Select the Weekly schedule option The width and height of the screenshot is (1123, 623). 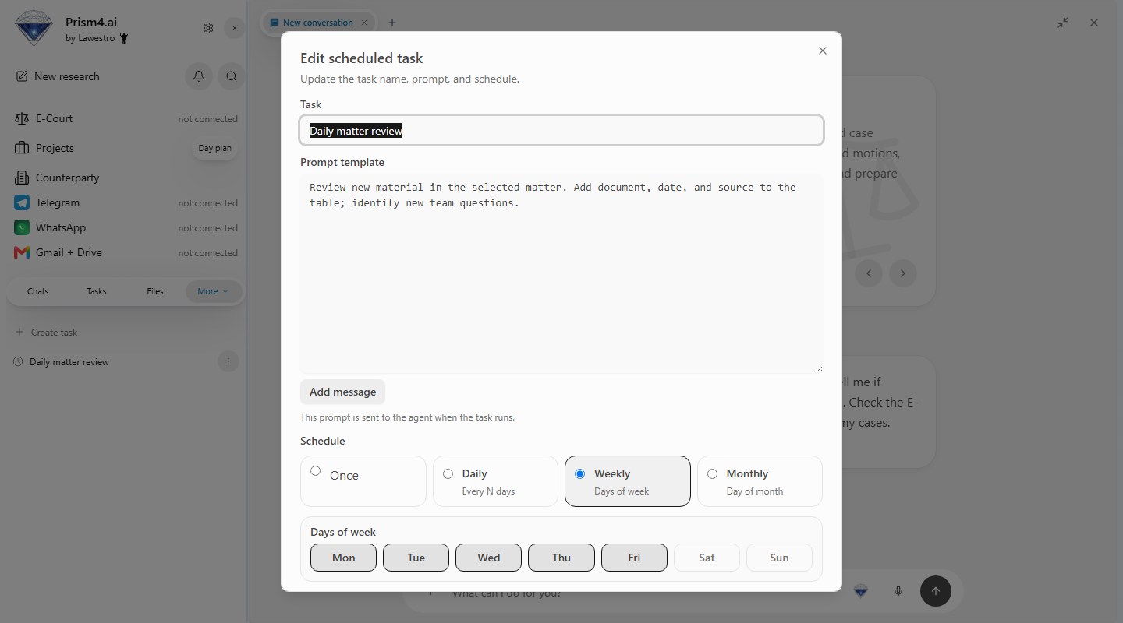[628, 481]
